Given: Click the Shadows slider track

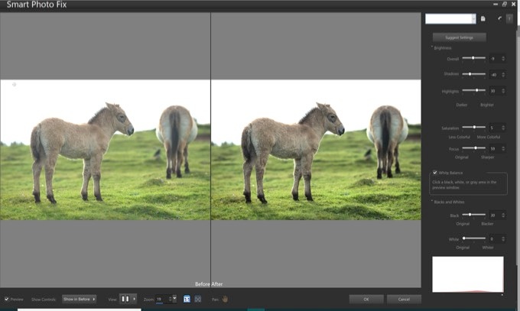Looking at the screenshot, I should tap(473, 74).
